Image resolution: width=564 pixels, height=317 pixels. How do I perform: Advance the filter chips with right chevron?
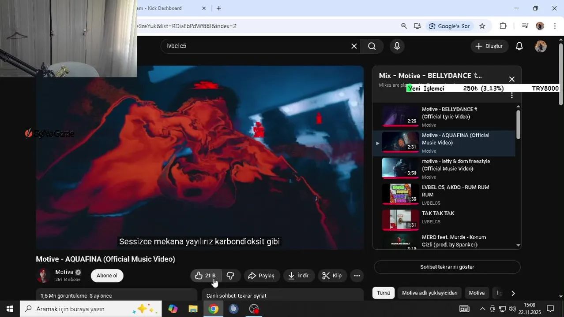[x=513, y=293]
